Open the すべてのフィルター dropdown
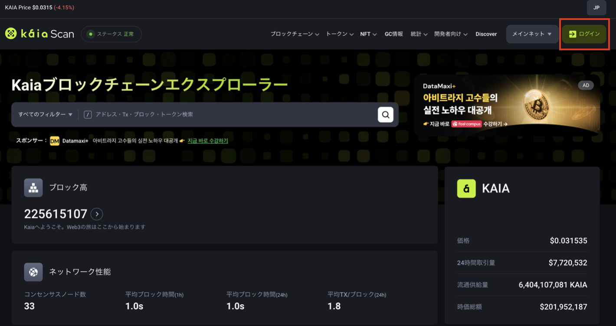Screen dimensions: 616x326 click(45, 114)
